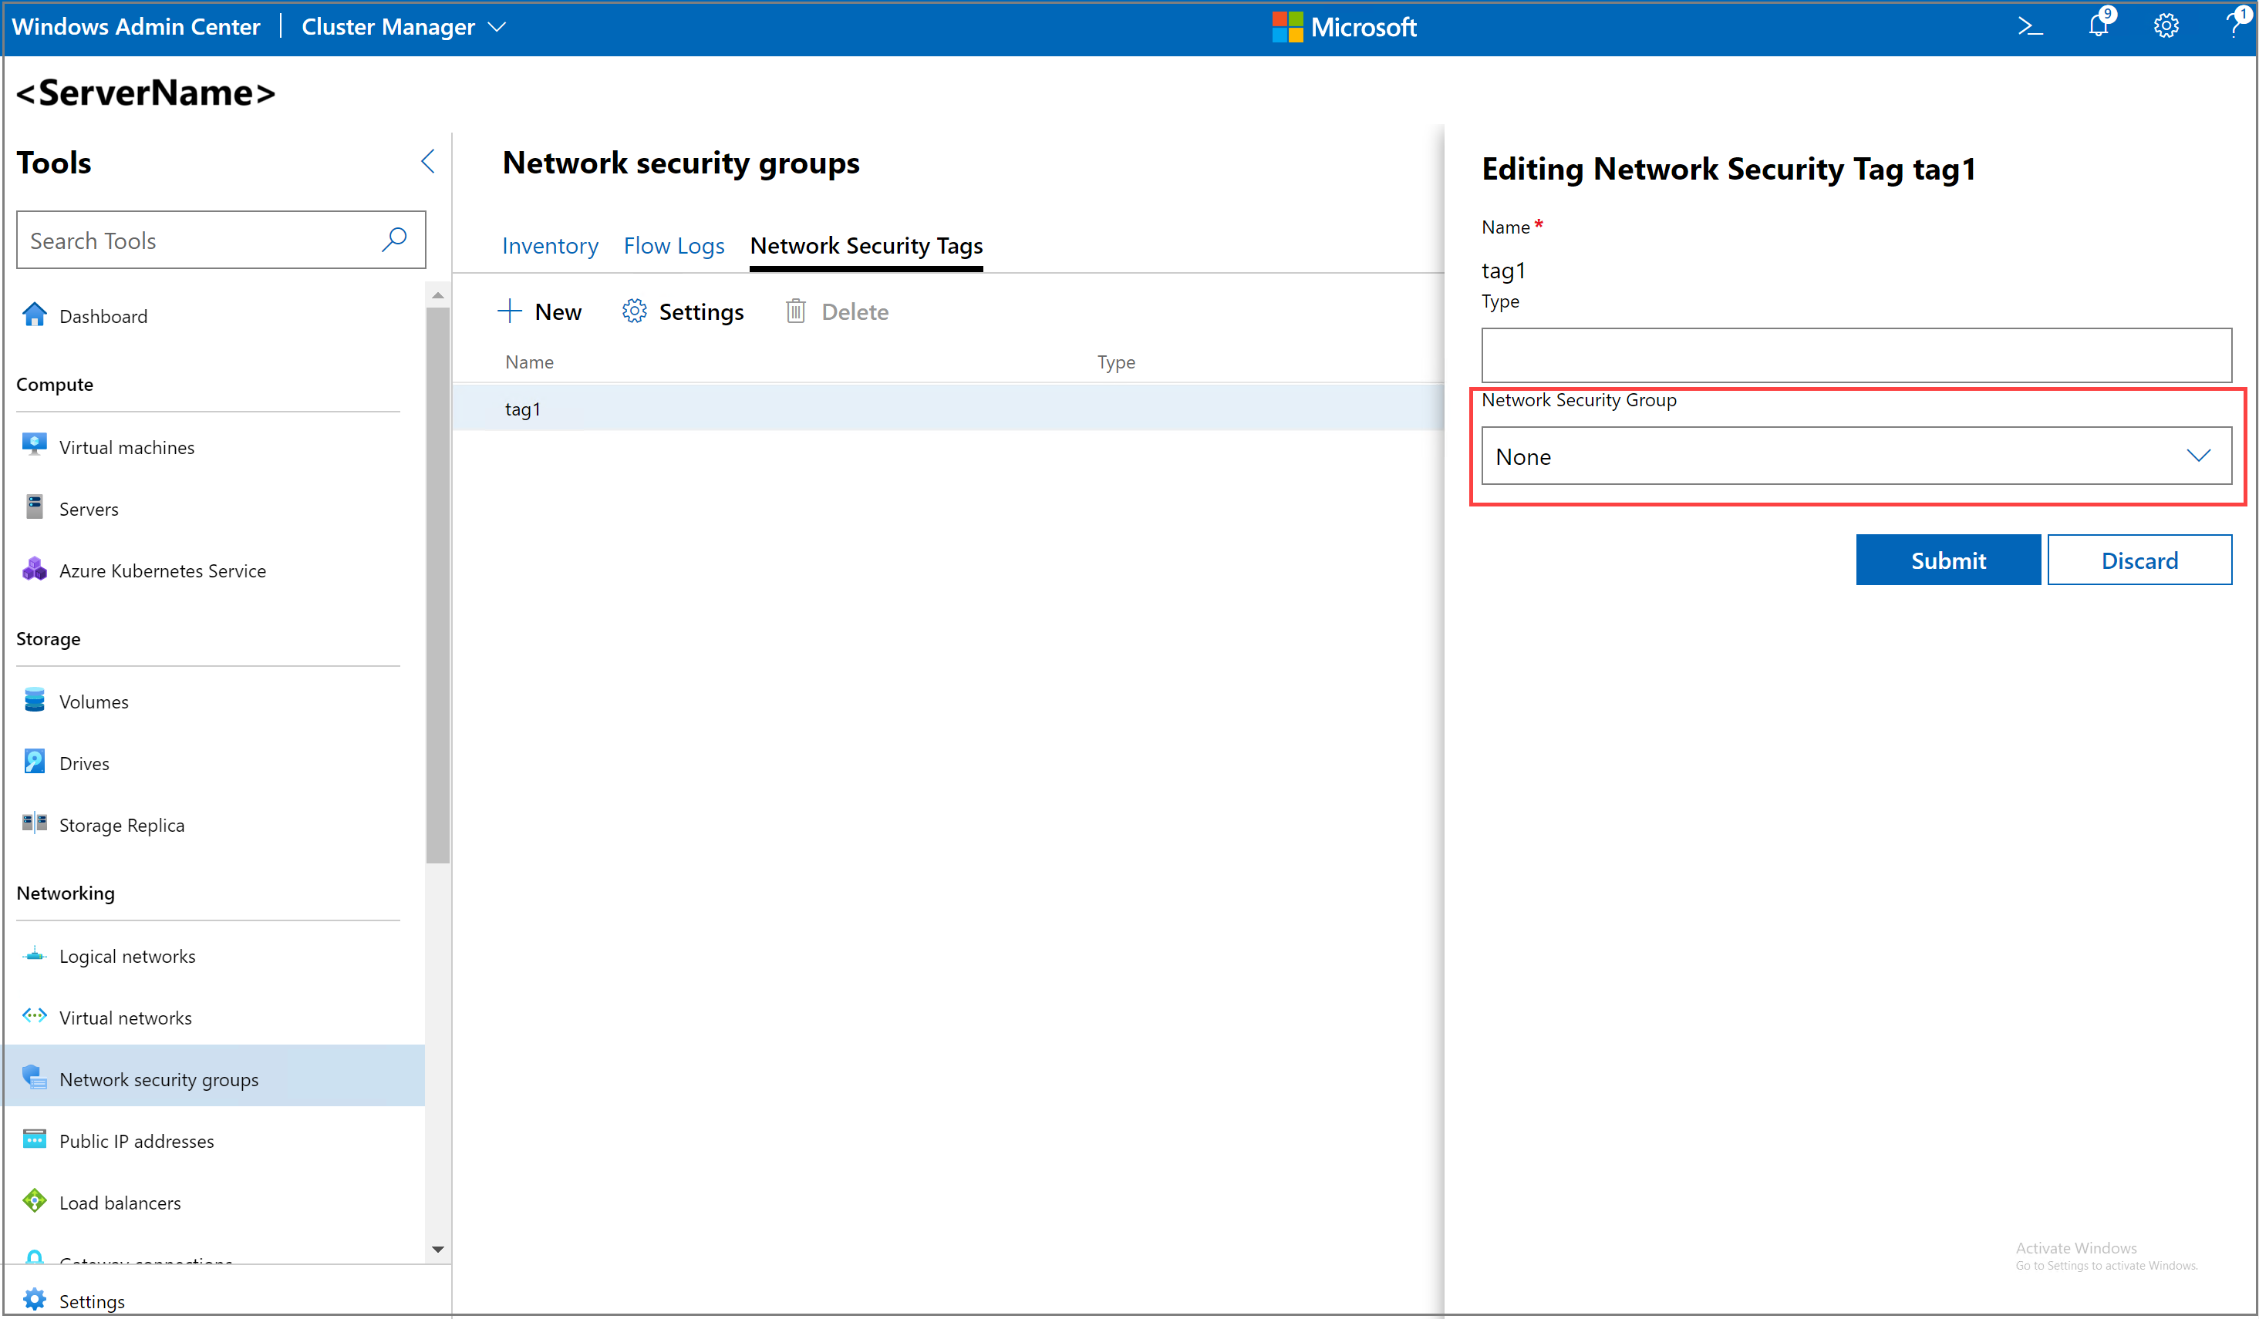The height and width of the screenshot is (1319, 2259).
Task: Open the Virtual machines tool
Action: pyautogui.click(x=126, y=446)
